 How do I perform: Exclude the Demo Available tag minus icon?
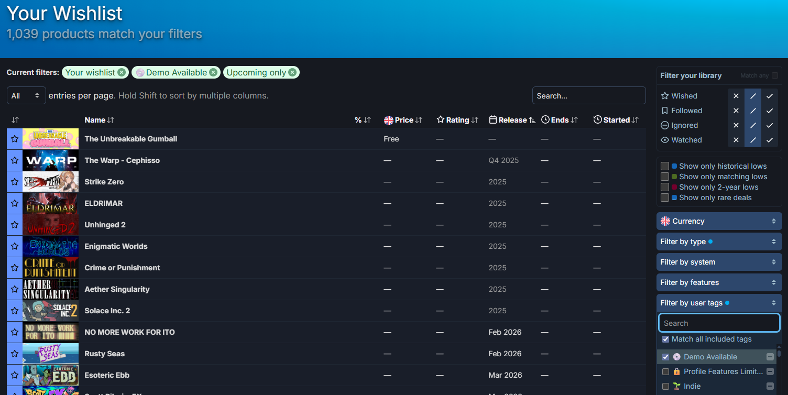pyautogui.click(x=770, y=357)
